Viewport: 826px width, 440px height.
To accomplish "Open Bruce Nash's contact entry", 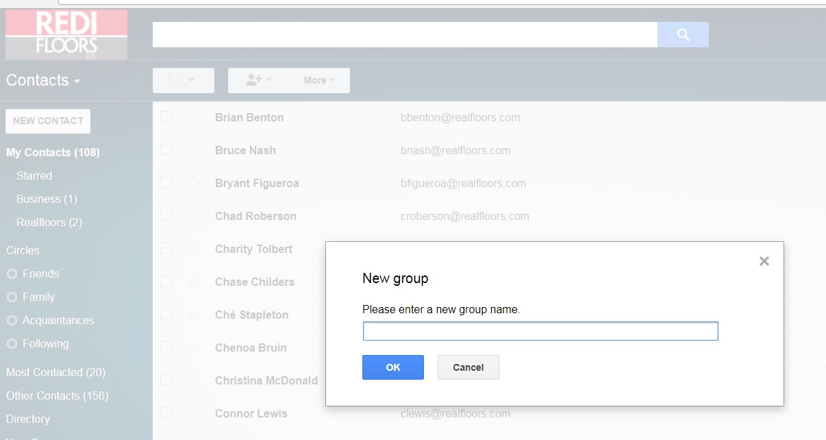I will tap(245, 150).
